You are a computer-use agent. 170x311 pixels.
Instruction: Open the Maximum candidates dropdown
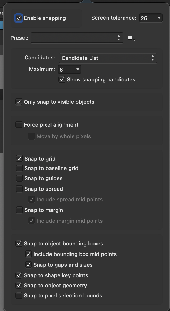[69, 69]
